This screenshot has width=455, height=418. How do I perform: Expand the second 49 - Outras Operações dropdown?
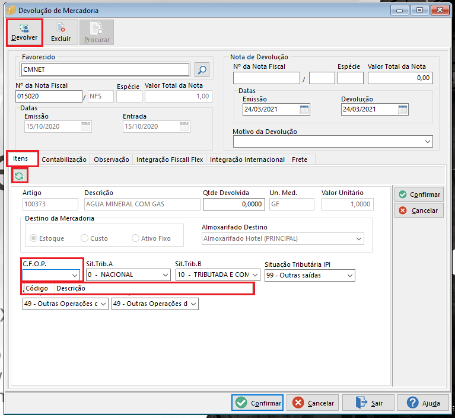coord(193,304)
